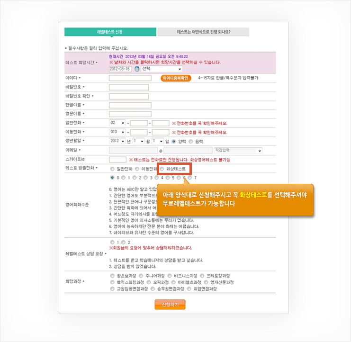Select English level 3 radio button

(x=145, y=178)
